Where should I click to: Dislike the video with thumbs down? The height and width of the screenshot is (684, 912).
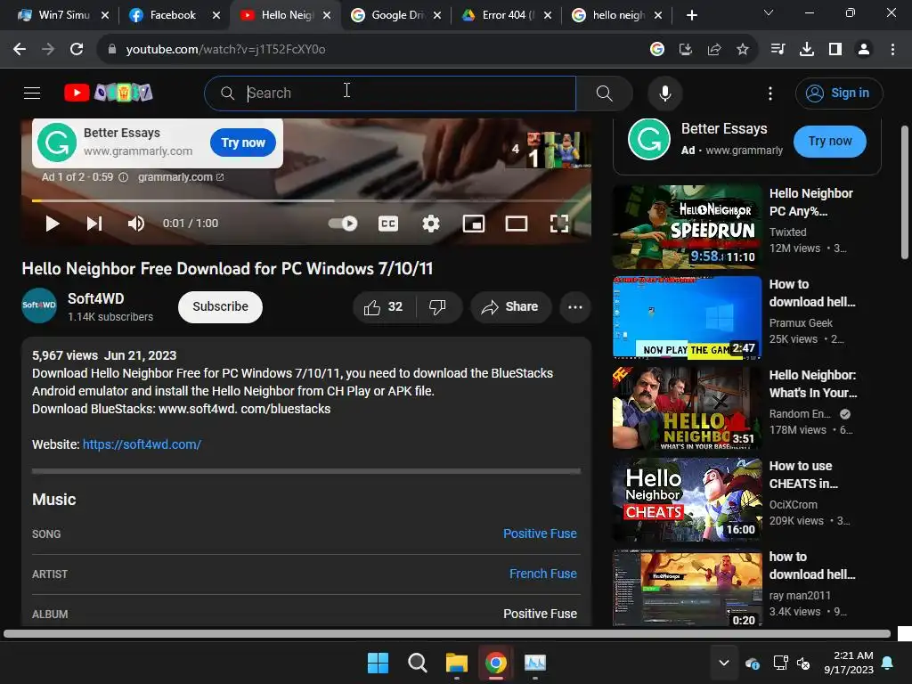pos(437,307)
